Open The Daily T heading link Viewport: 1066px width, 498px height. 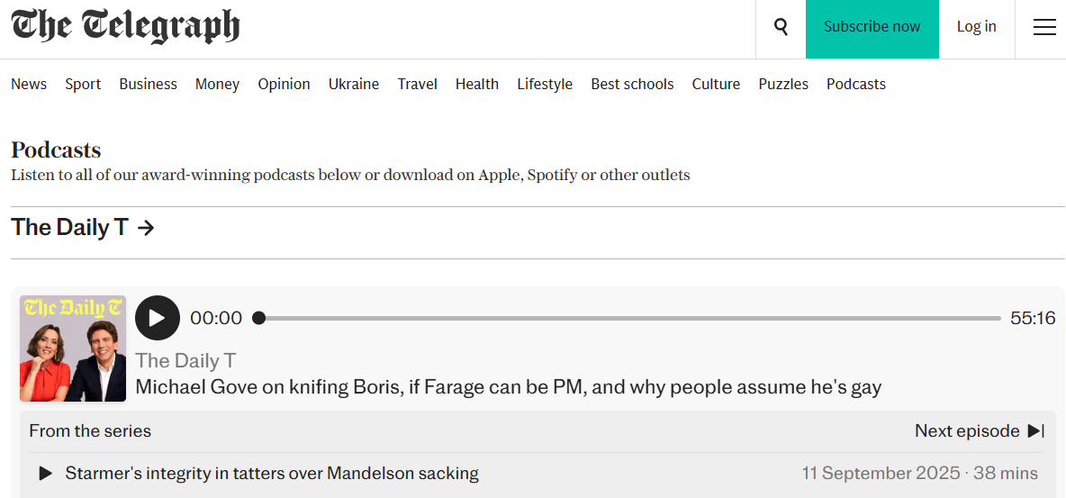69,228
